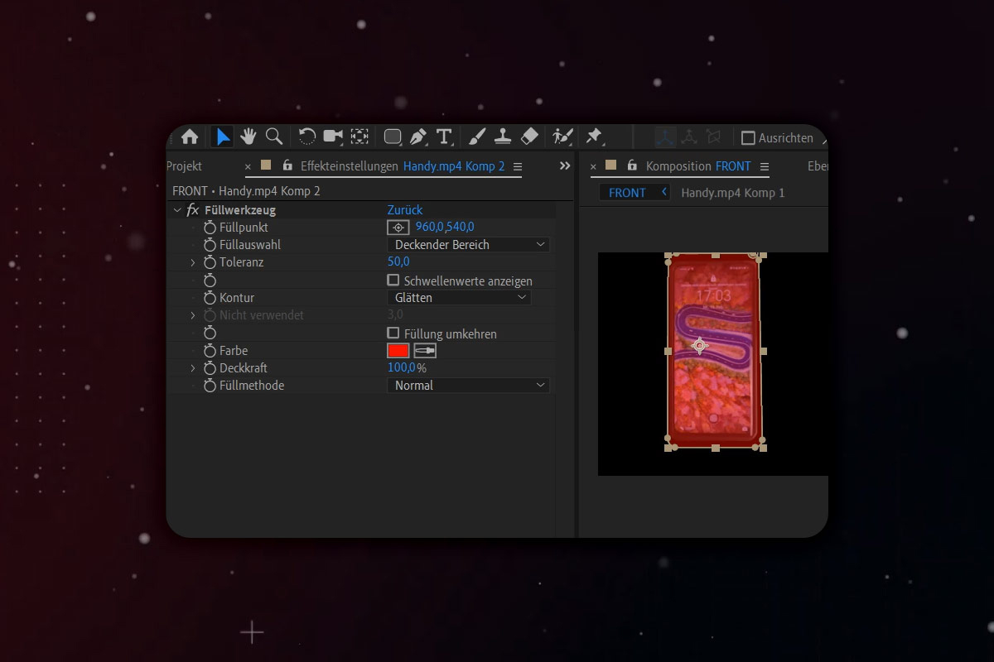Toggle the Farbe stopwatch
This screenshot has height=662, width=994.
tap(210, 351)
